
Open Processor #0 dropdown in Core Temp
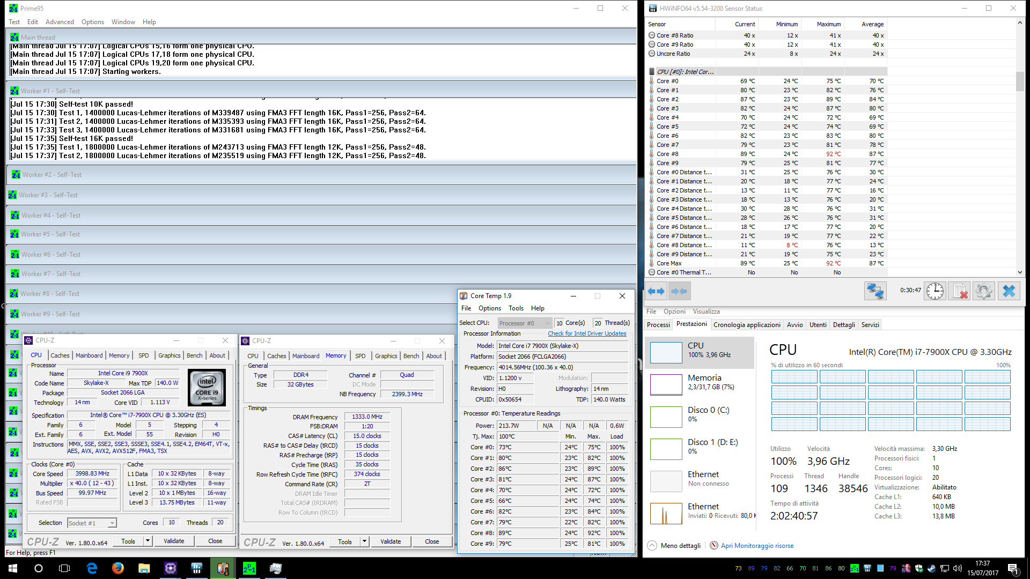coord(525,323)
